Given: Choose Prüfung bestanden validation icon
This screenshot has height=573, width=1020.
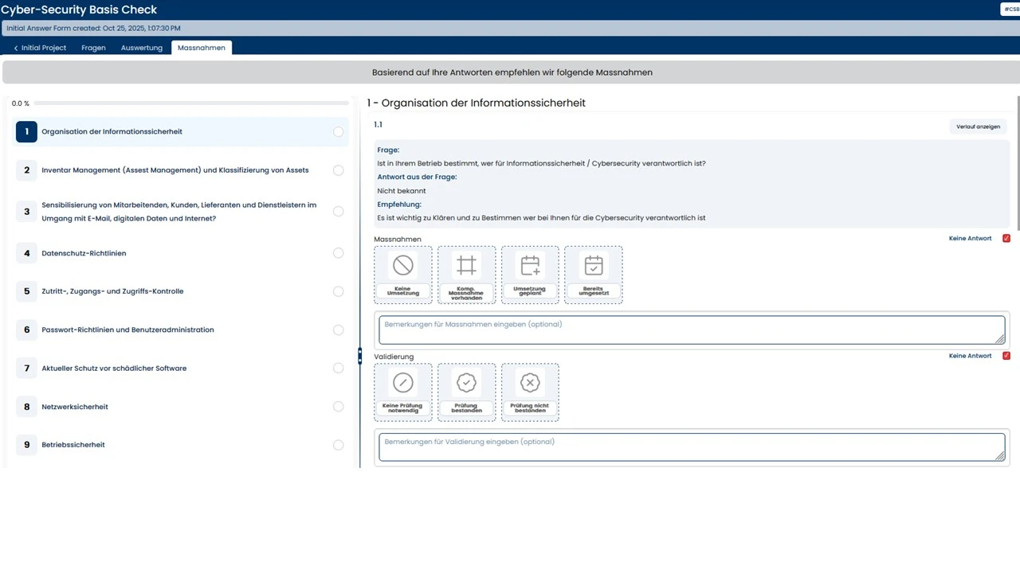Looking at the screenshot, I should (466, 384).
